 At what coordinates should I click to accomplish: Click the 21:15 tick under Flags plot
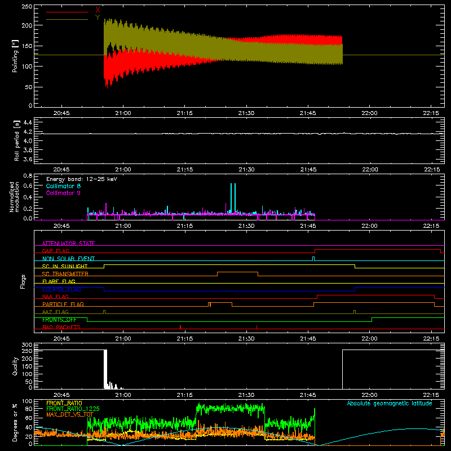click(x=185, y=339)
